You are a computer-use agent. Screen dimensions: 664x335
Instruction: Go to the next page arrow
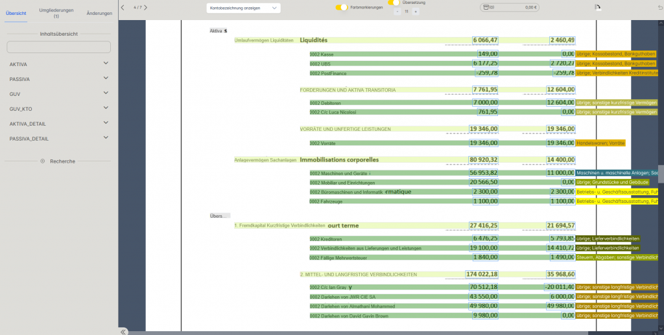pos(146,8)
